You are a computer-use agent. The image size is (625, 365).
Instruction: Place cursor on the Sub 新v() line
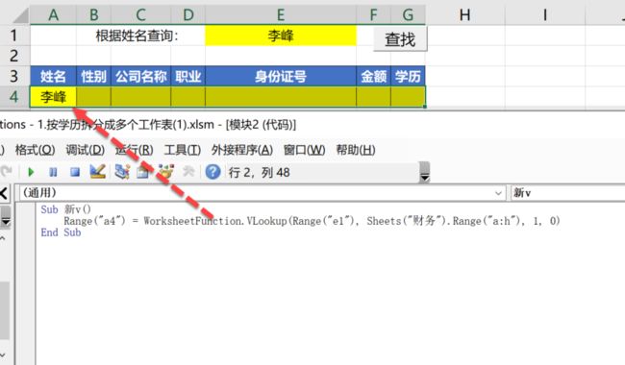coord(65,209)
